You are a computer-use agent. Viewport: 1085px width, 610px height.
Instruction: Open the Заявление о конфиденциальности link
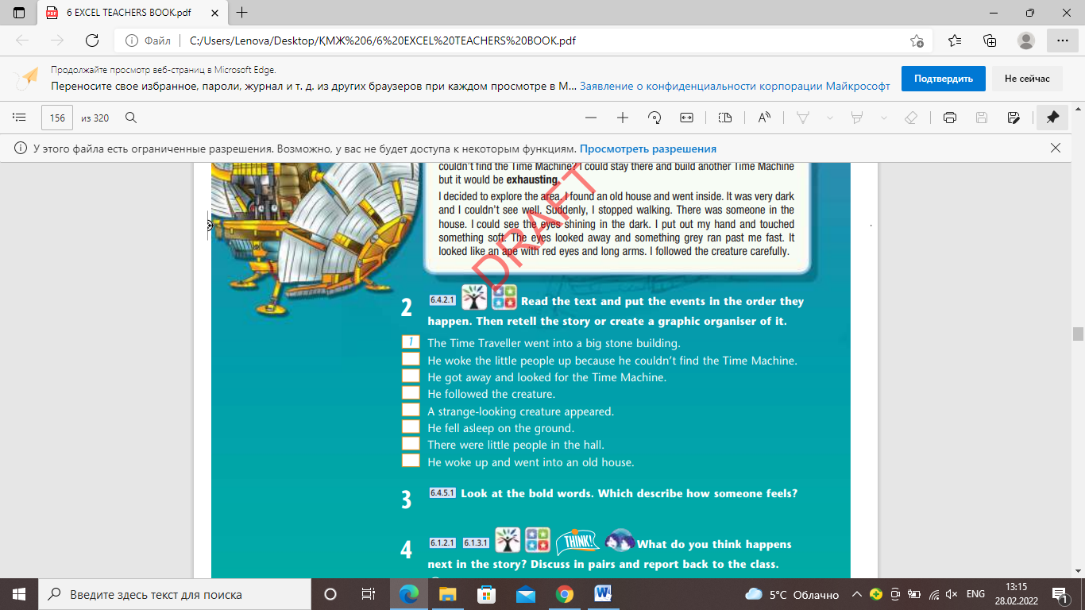click(735, 87)
